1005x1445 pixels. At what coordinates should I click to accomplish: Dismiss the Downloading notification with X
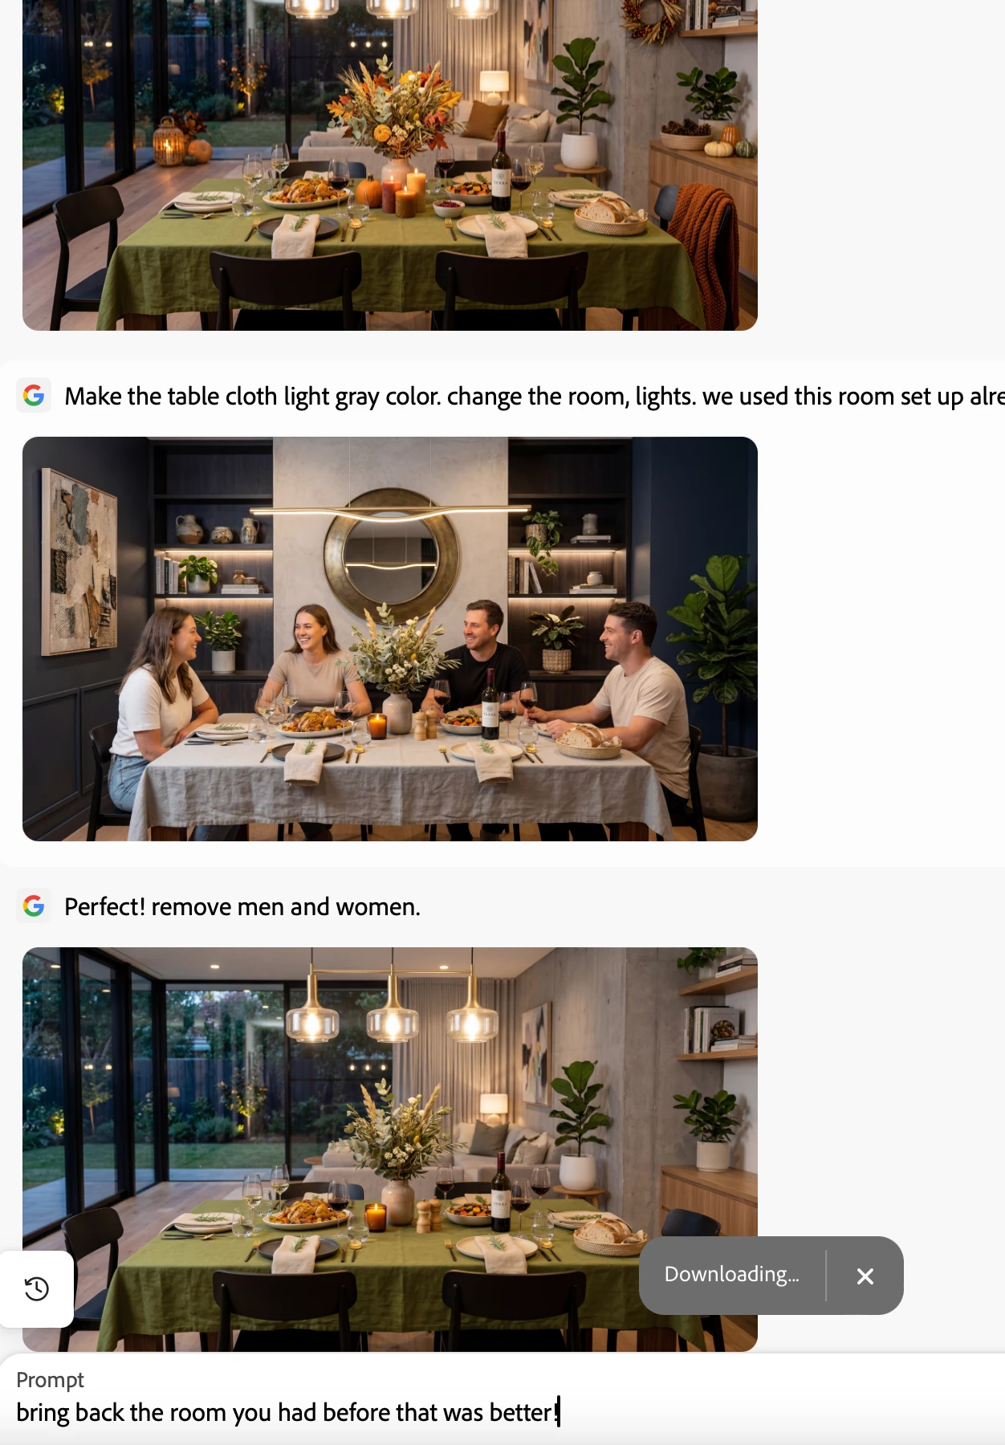click(x=865, y=1276)
